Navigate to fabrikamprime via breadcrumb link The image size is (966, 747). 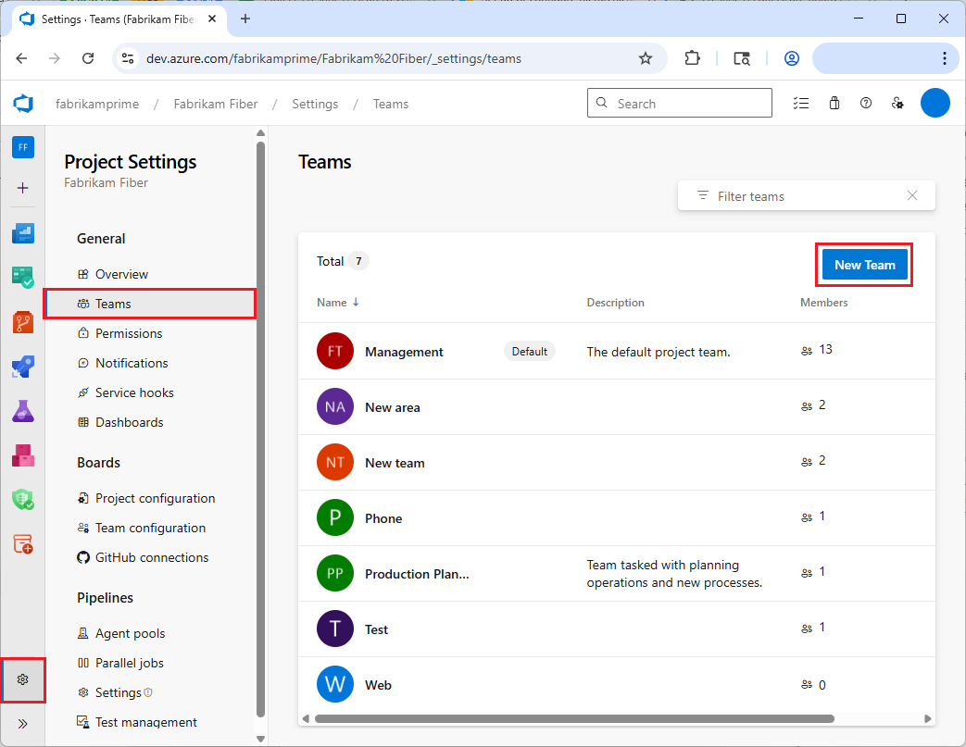[x=97, y=104]
